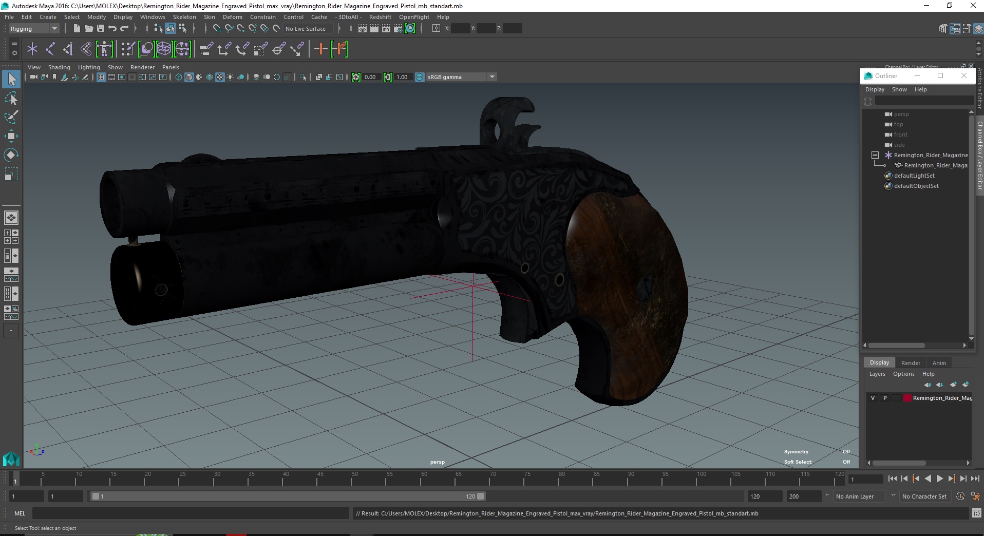Click the No Live Surface field

pos(308,29)
